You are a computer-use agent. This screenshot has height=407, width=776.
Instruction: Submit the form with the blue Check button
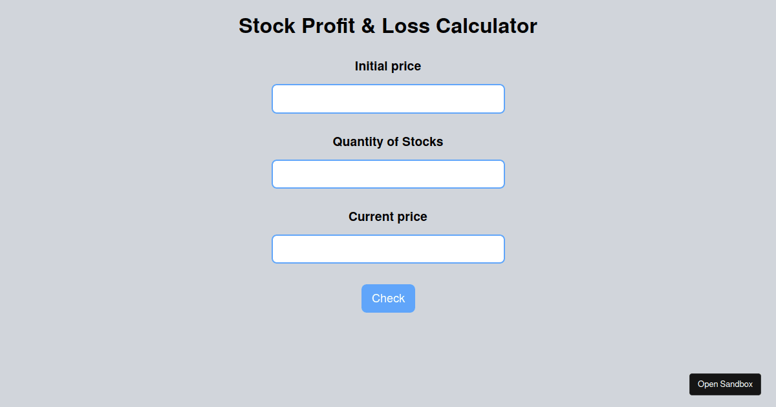point(388,298)
